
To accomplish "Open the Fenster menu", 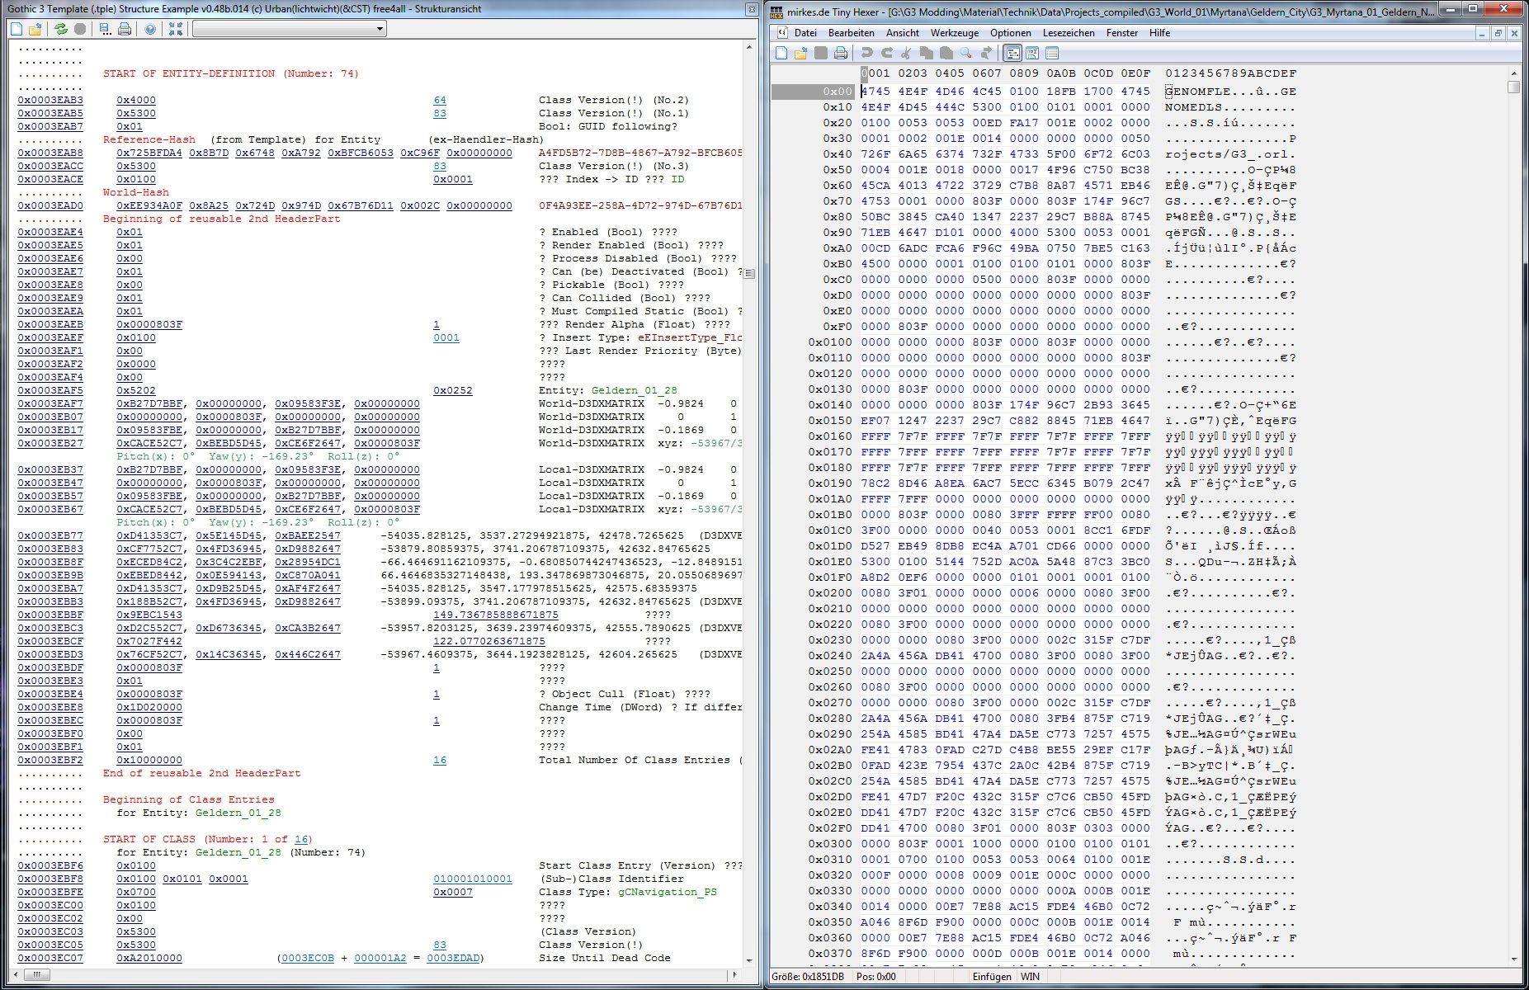I will [x=1122, y=33].
